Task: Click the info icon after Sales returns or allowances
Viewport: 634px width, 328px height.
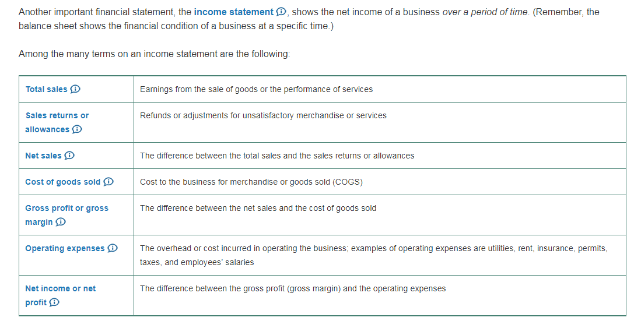Action: tap(76, 129)
